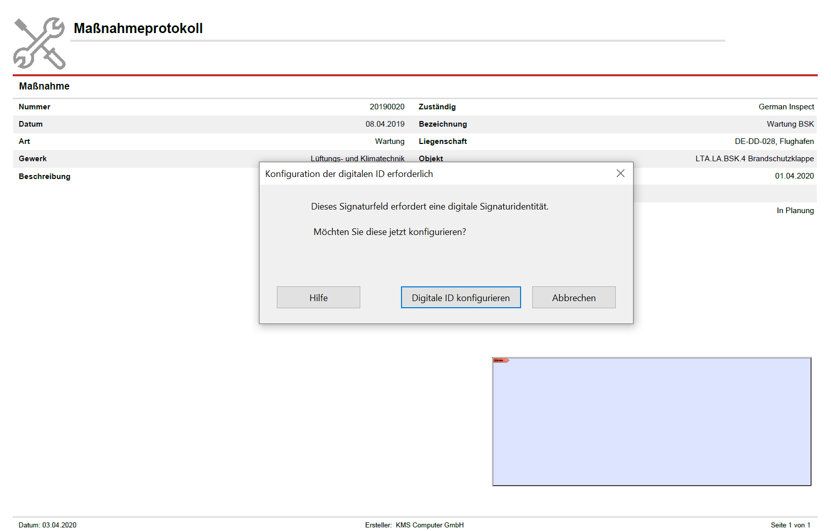
Task: Select the German Inspect responsible value
Action: [x=786, y=107]
